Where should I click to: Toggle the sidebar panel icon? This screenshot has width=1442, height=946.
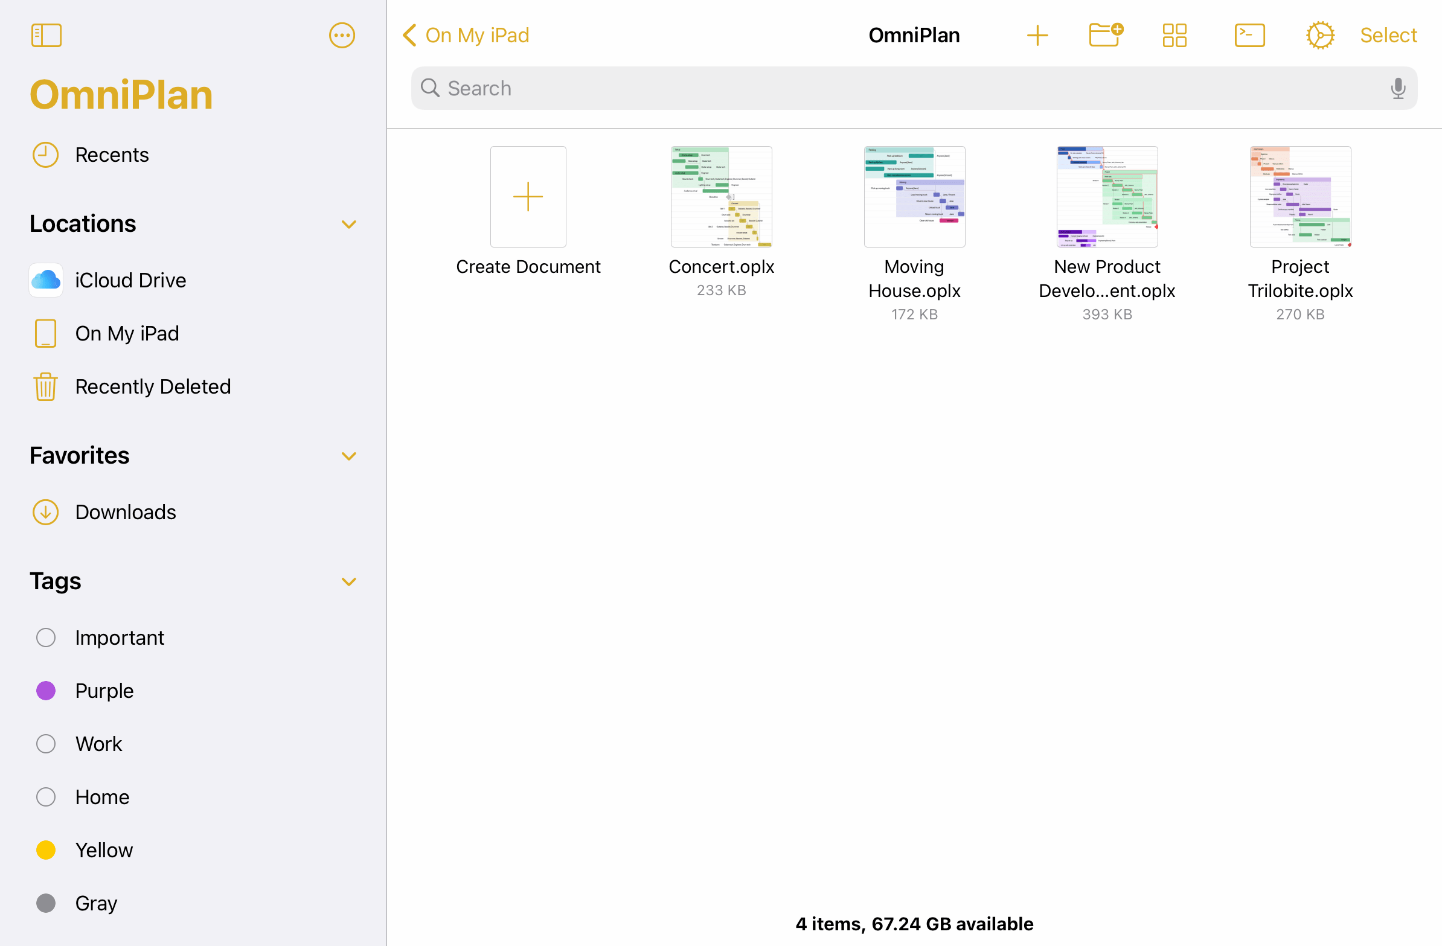click(46, 35)
